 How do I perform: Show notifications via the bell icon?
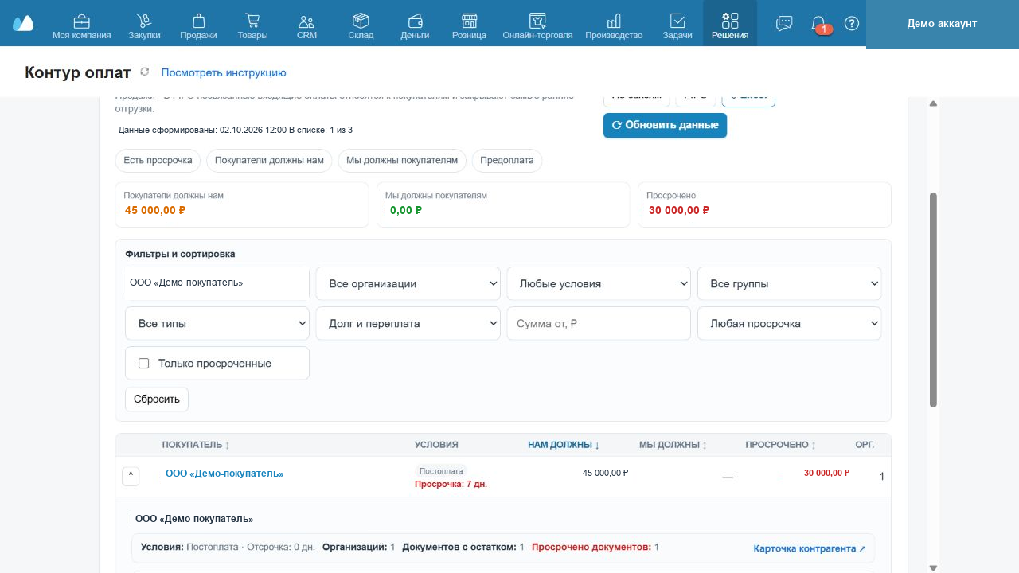[x=818, y=23]
